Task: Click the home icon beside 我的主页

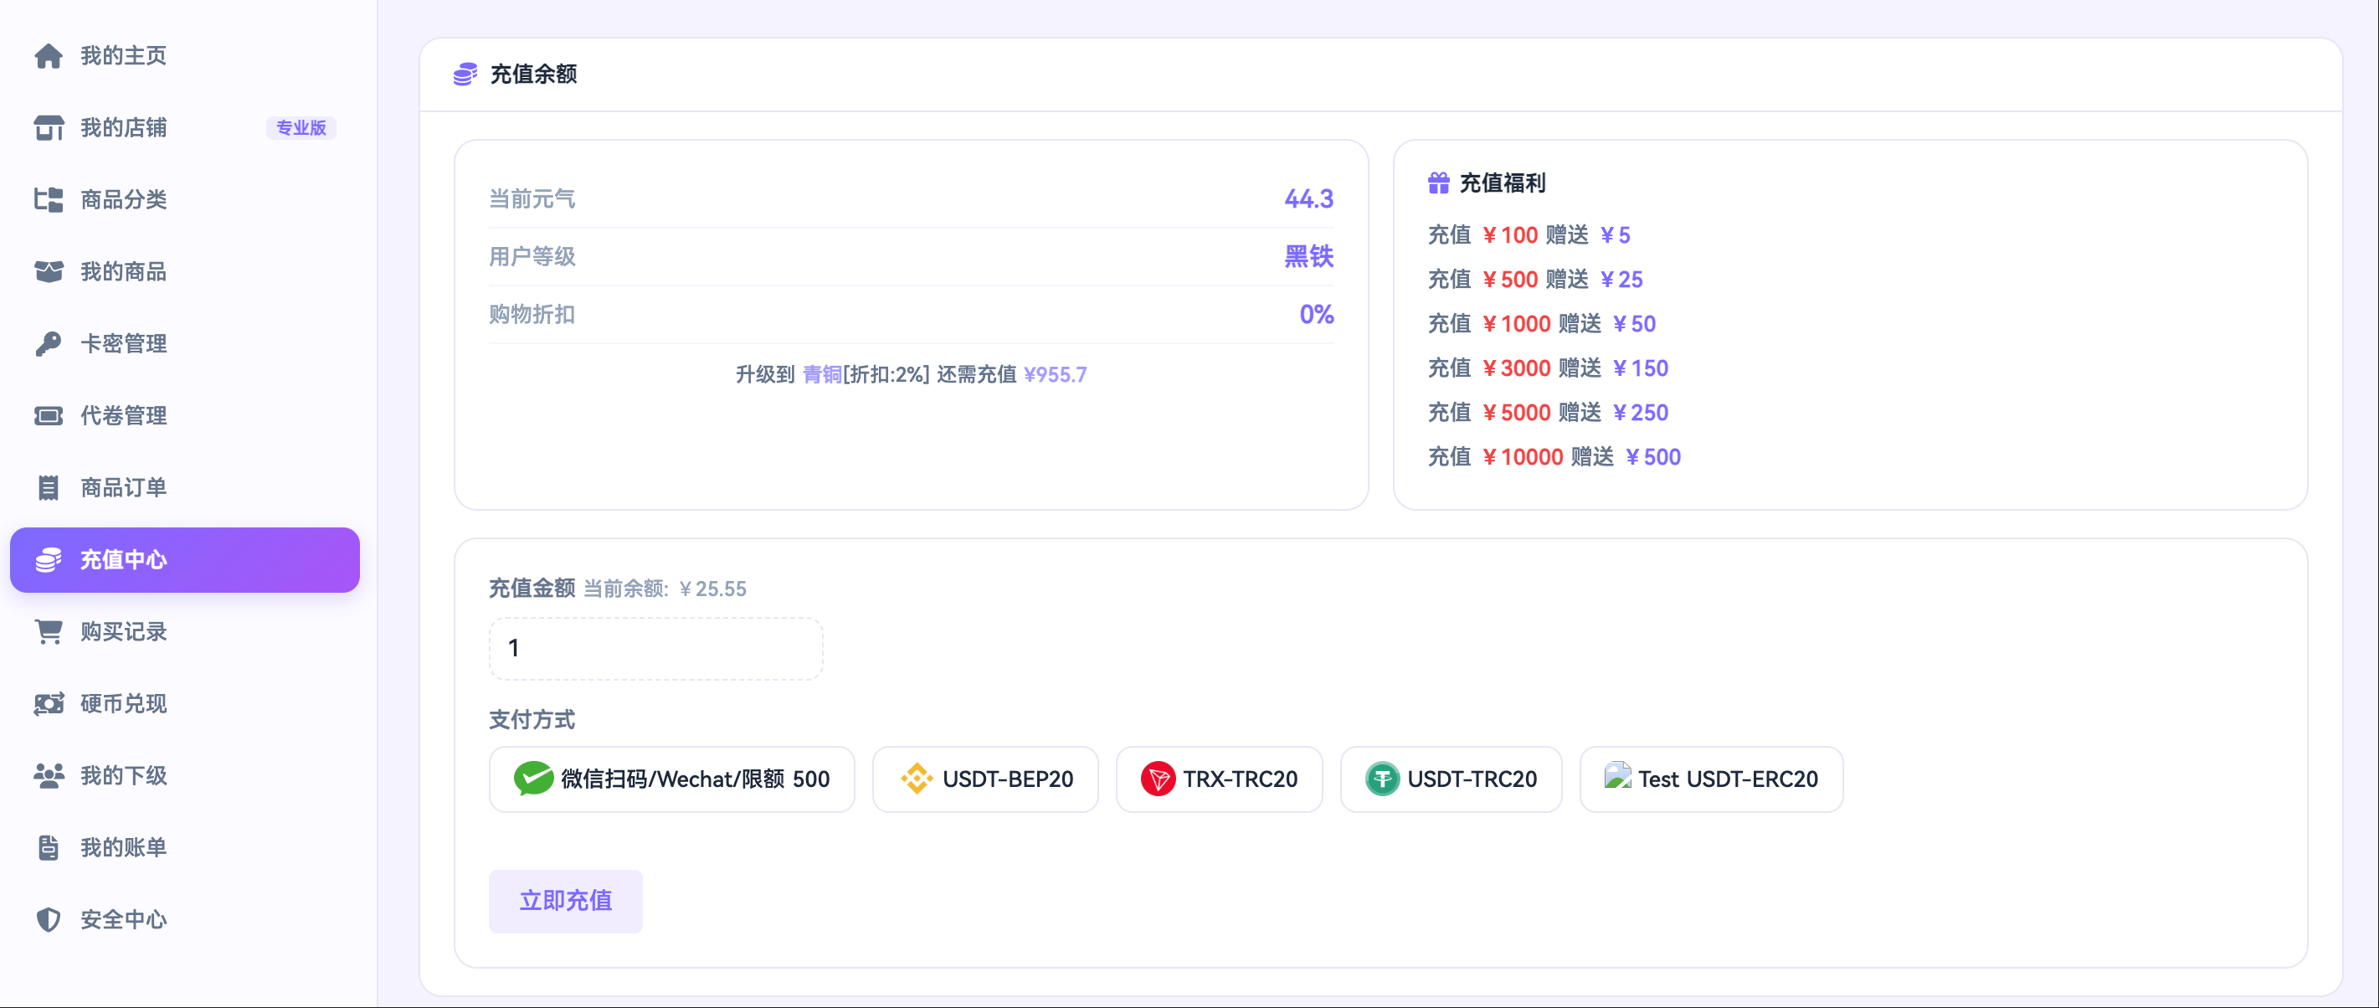Action: tap(48, 56)
